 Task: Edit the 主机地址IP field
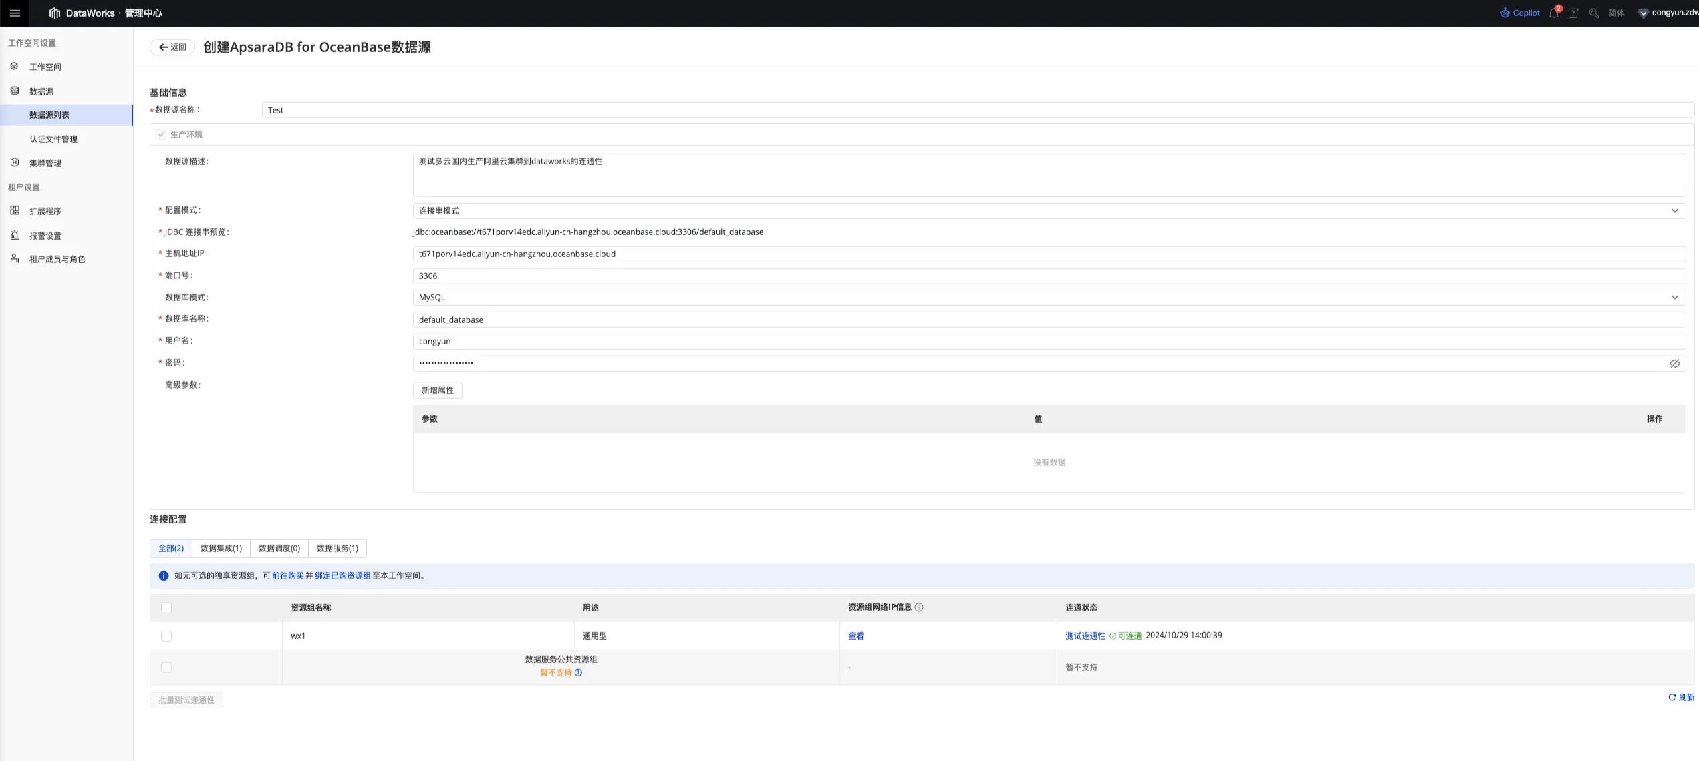coord(1049,254)
